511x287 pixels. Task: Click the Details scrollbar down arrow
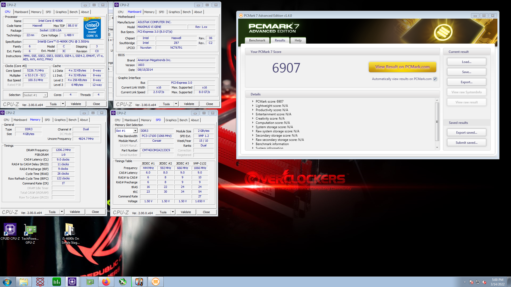[x=437, y=147]
